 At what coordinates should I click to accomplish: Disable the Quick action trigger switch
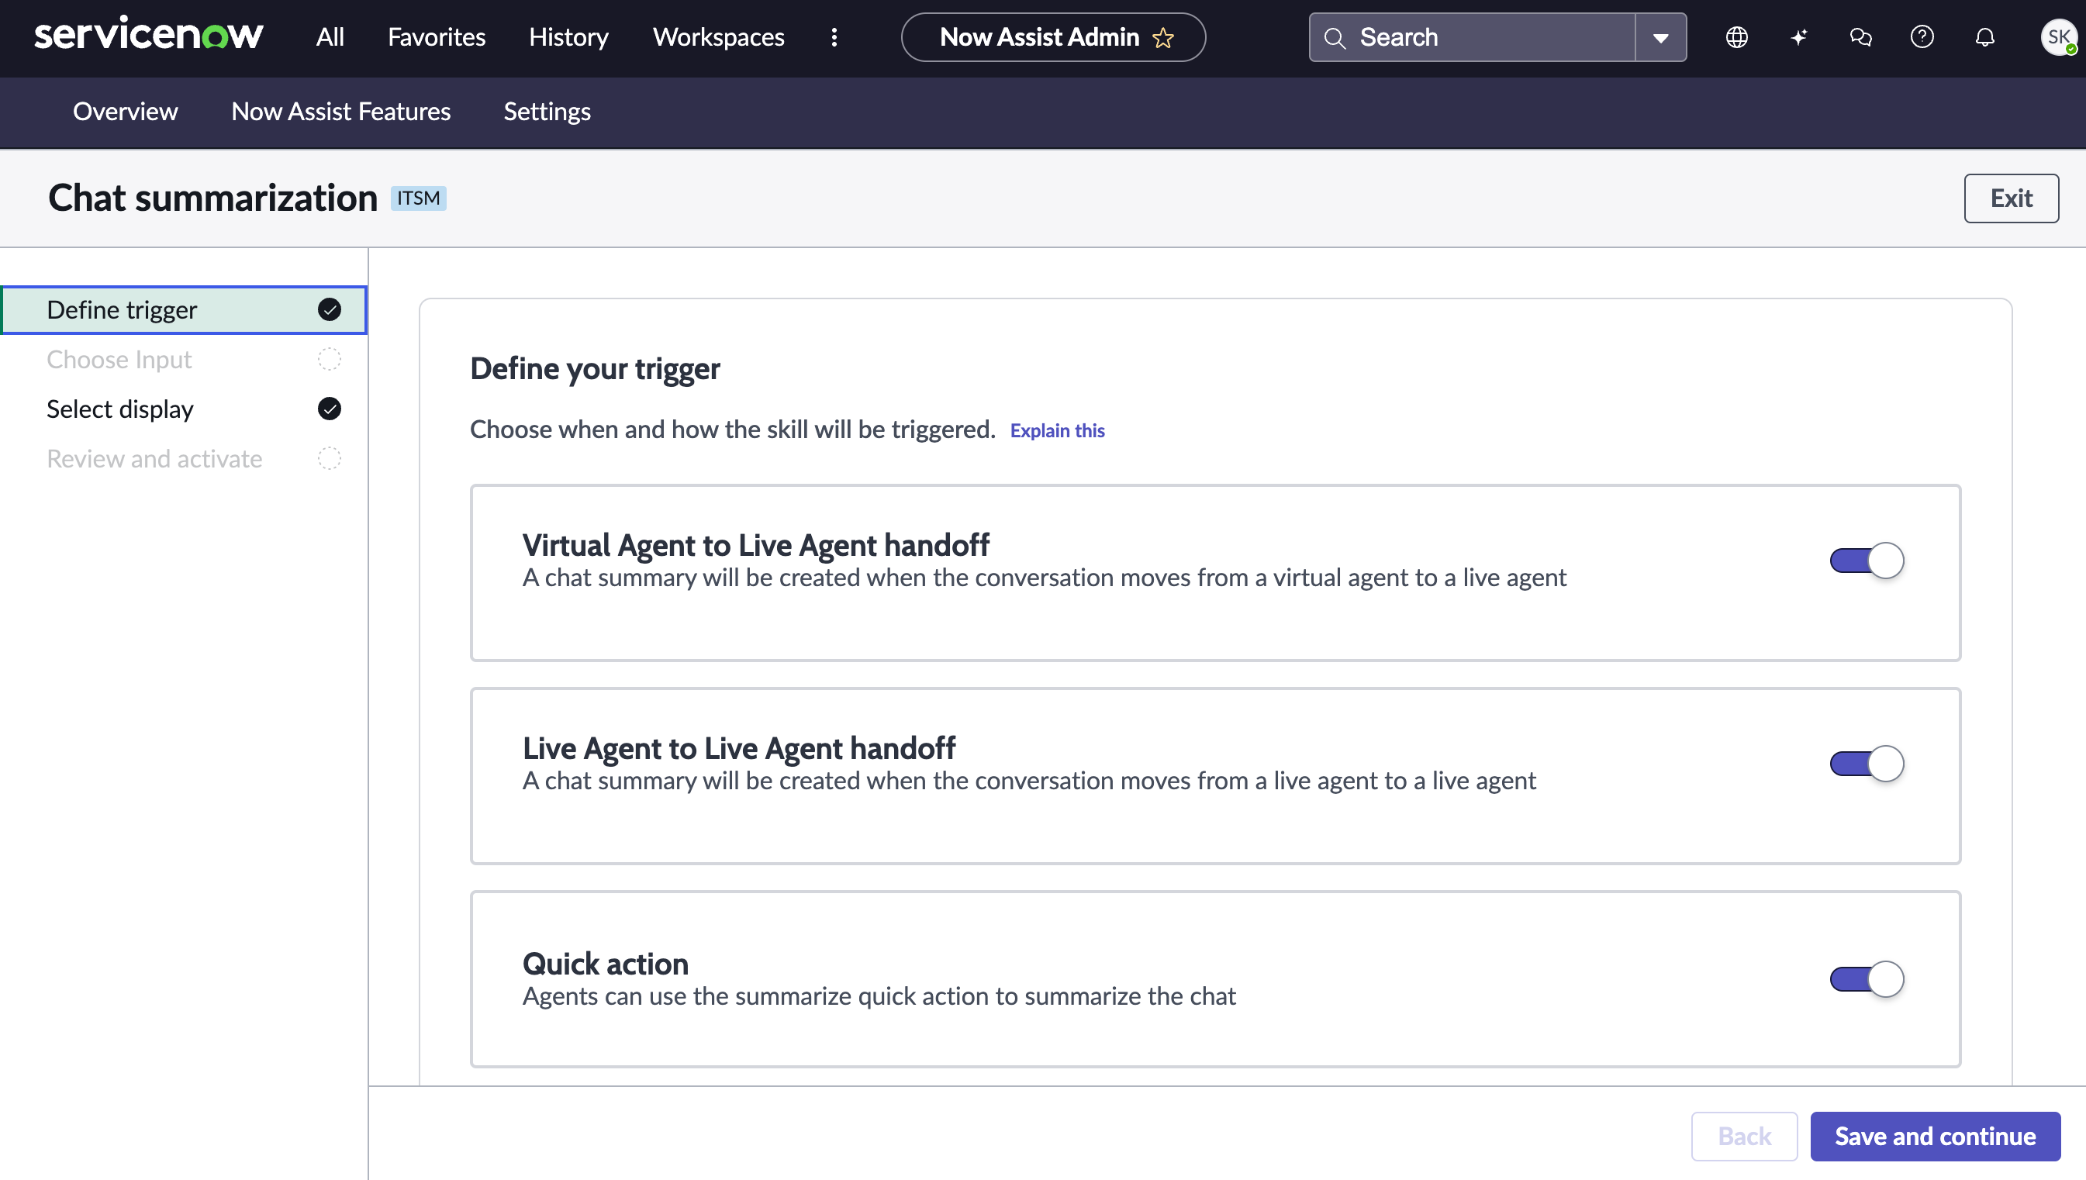[x=1867, y=979]
